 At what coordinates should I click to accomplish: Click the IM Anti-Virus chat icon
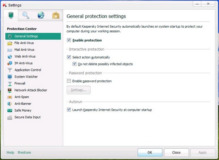(x=10, y=63)
